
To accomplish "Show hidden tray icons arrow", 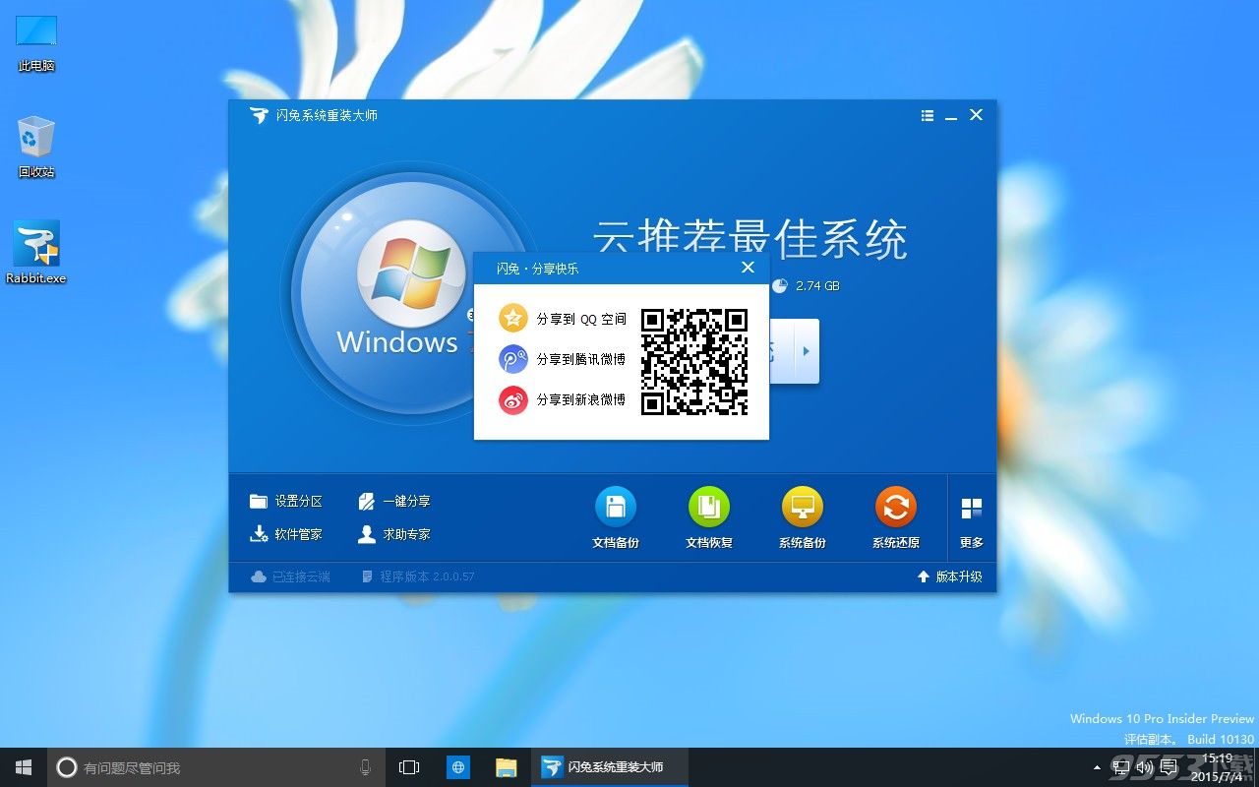I will [1097, 767].
